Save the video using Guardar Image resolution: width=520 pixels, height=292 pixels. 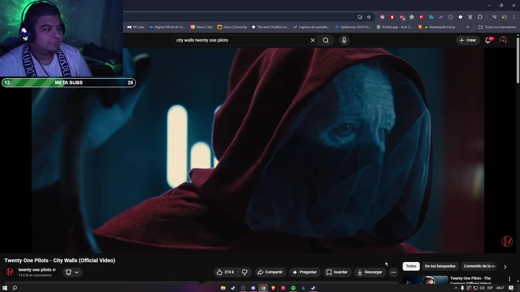pos(337,272)
